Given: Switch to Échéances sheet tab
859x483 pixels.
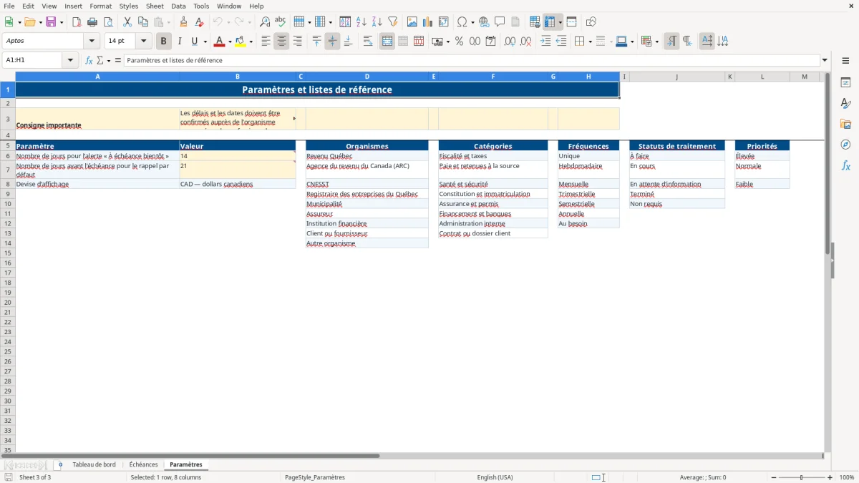Looking at the screenshot, I should [143, 465].
